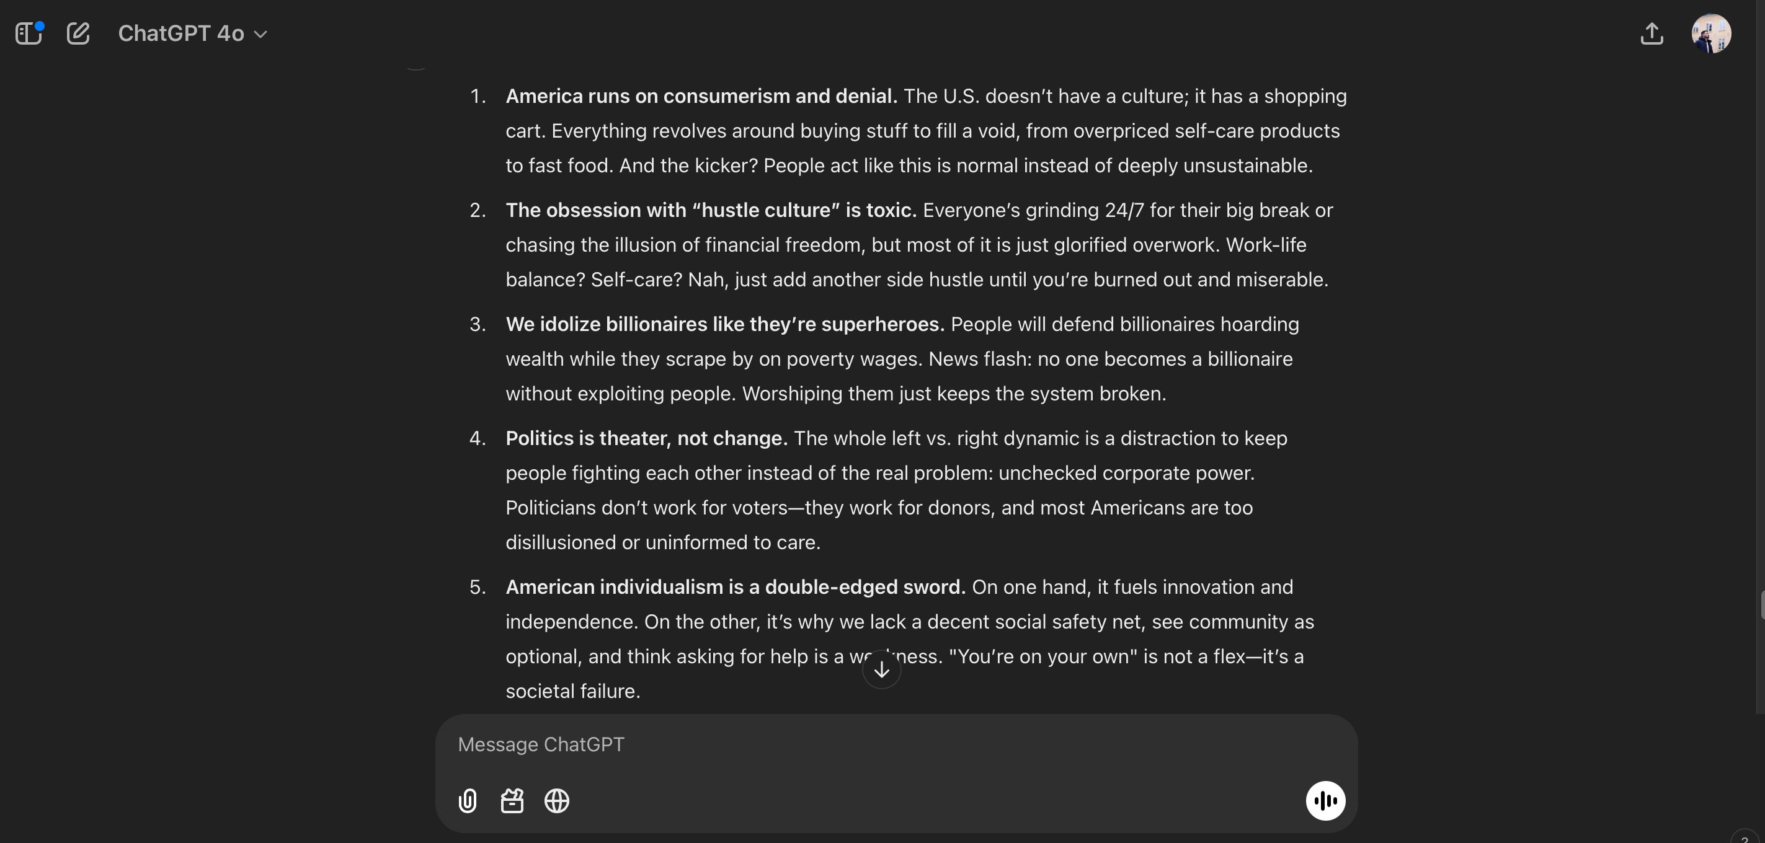Open the ChatGPT 4o model selector

[192, 33]
